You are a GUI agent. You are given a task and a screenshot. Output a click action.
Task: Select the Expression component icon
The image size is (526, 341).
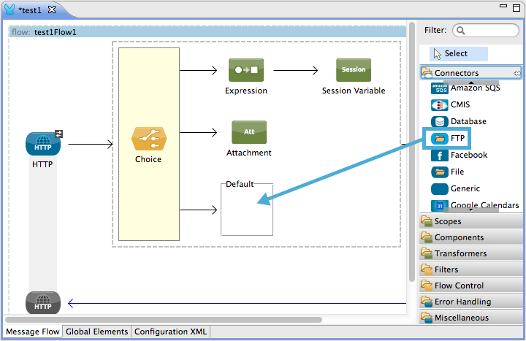pyautogui.click(x=245, y=70)
